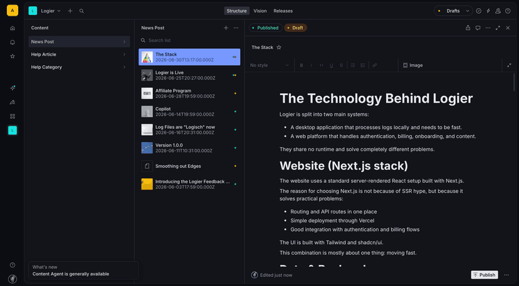Select the Published version chip

[x=266, y=28]
